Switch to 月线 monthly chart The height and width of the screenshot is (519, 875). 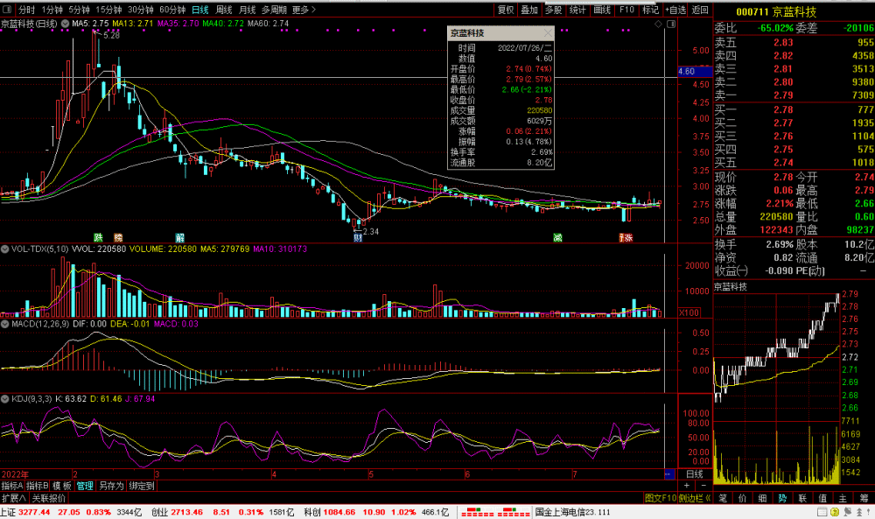click(248, 10)
